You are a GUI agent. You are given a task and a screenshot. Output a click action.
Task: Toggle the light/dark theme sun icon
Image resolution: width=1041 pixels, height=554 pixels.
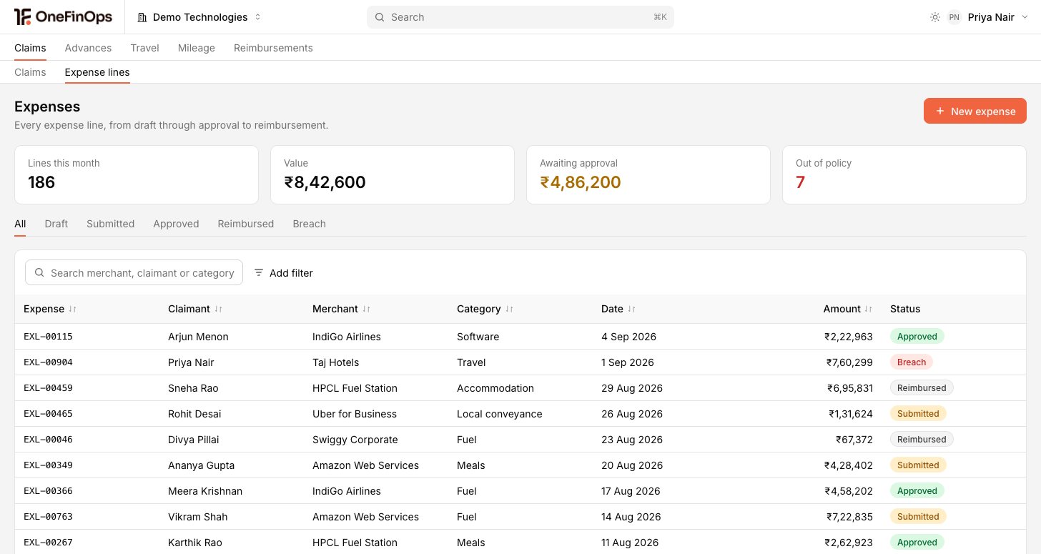pos(935,17)
